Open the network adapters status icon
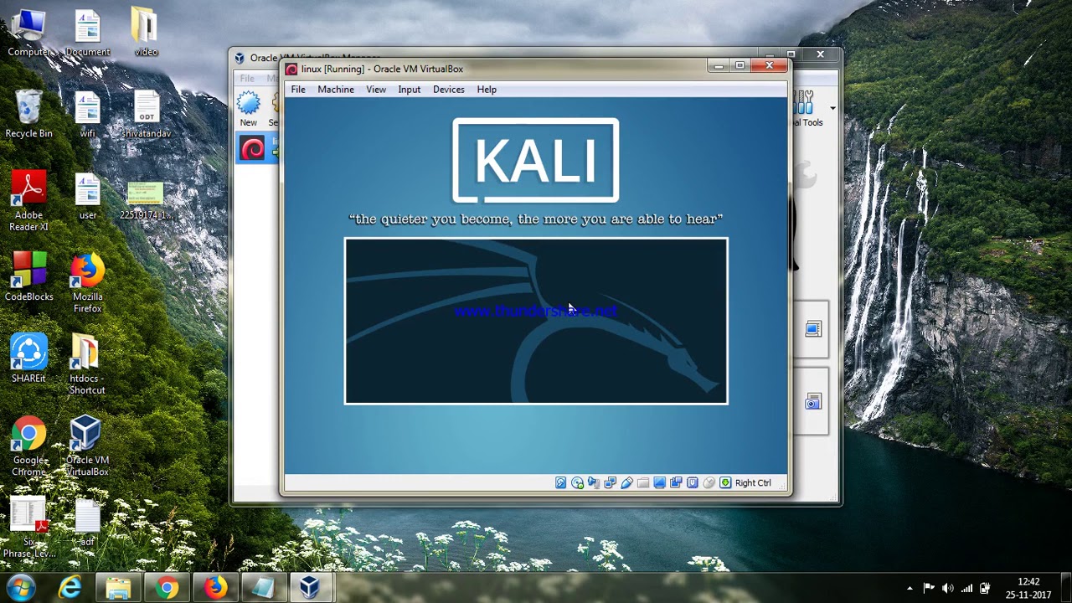 tap(611, 482)
